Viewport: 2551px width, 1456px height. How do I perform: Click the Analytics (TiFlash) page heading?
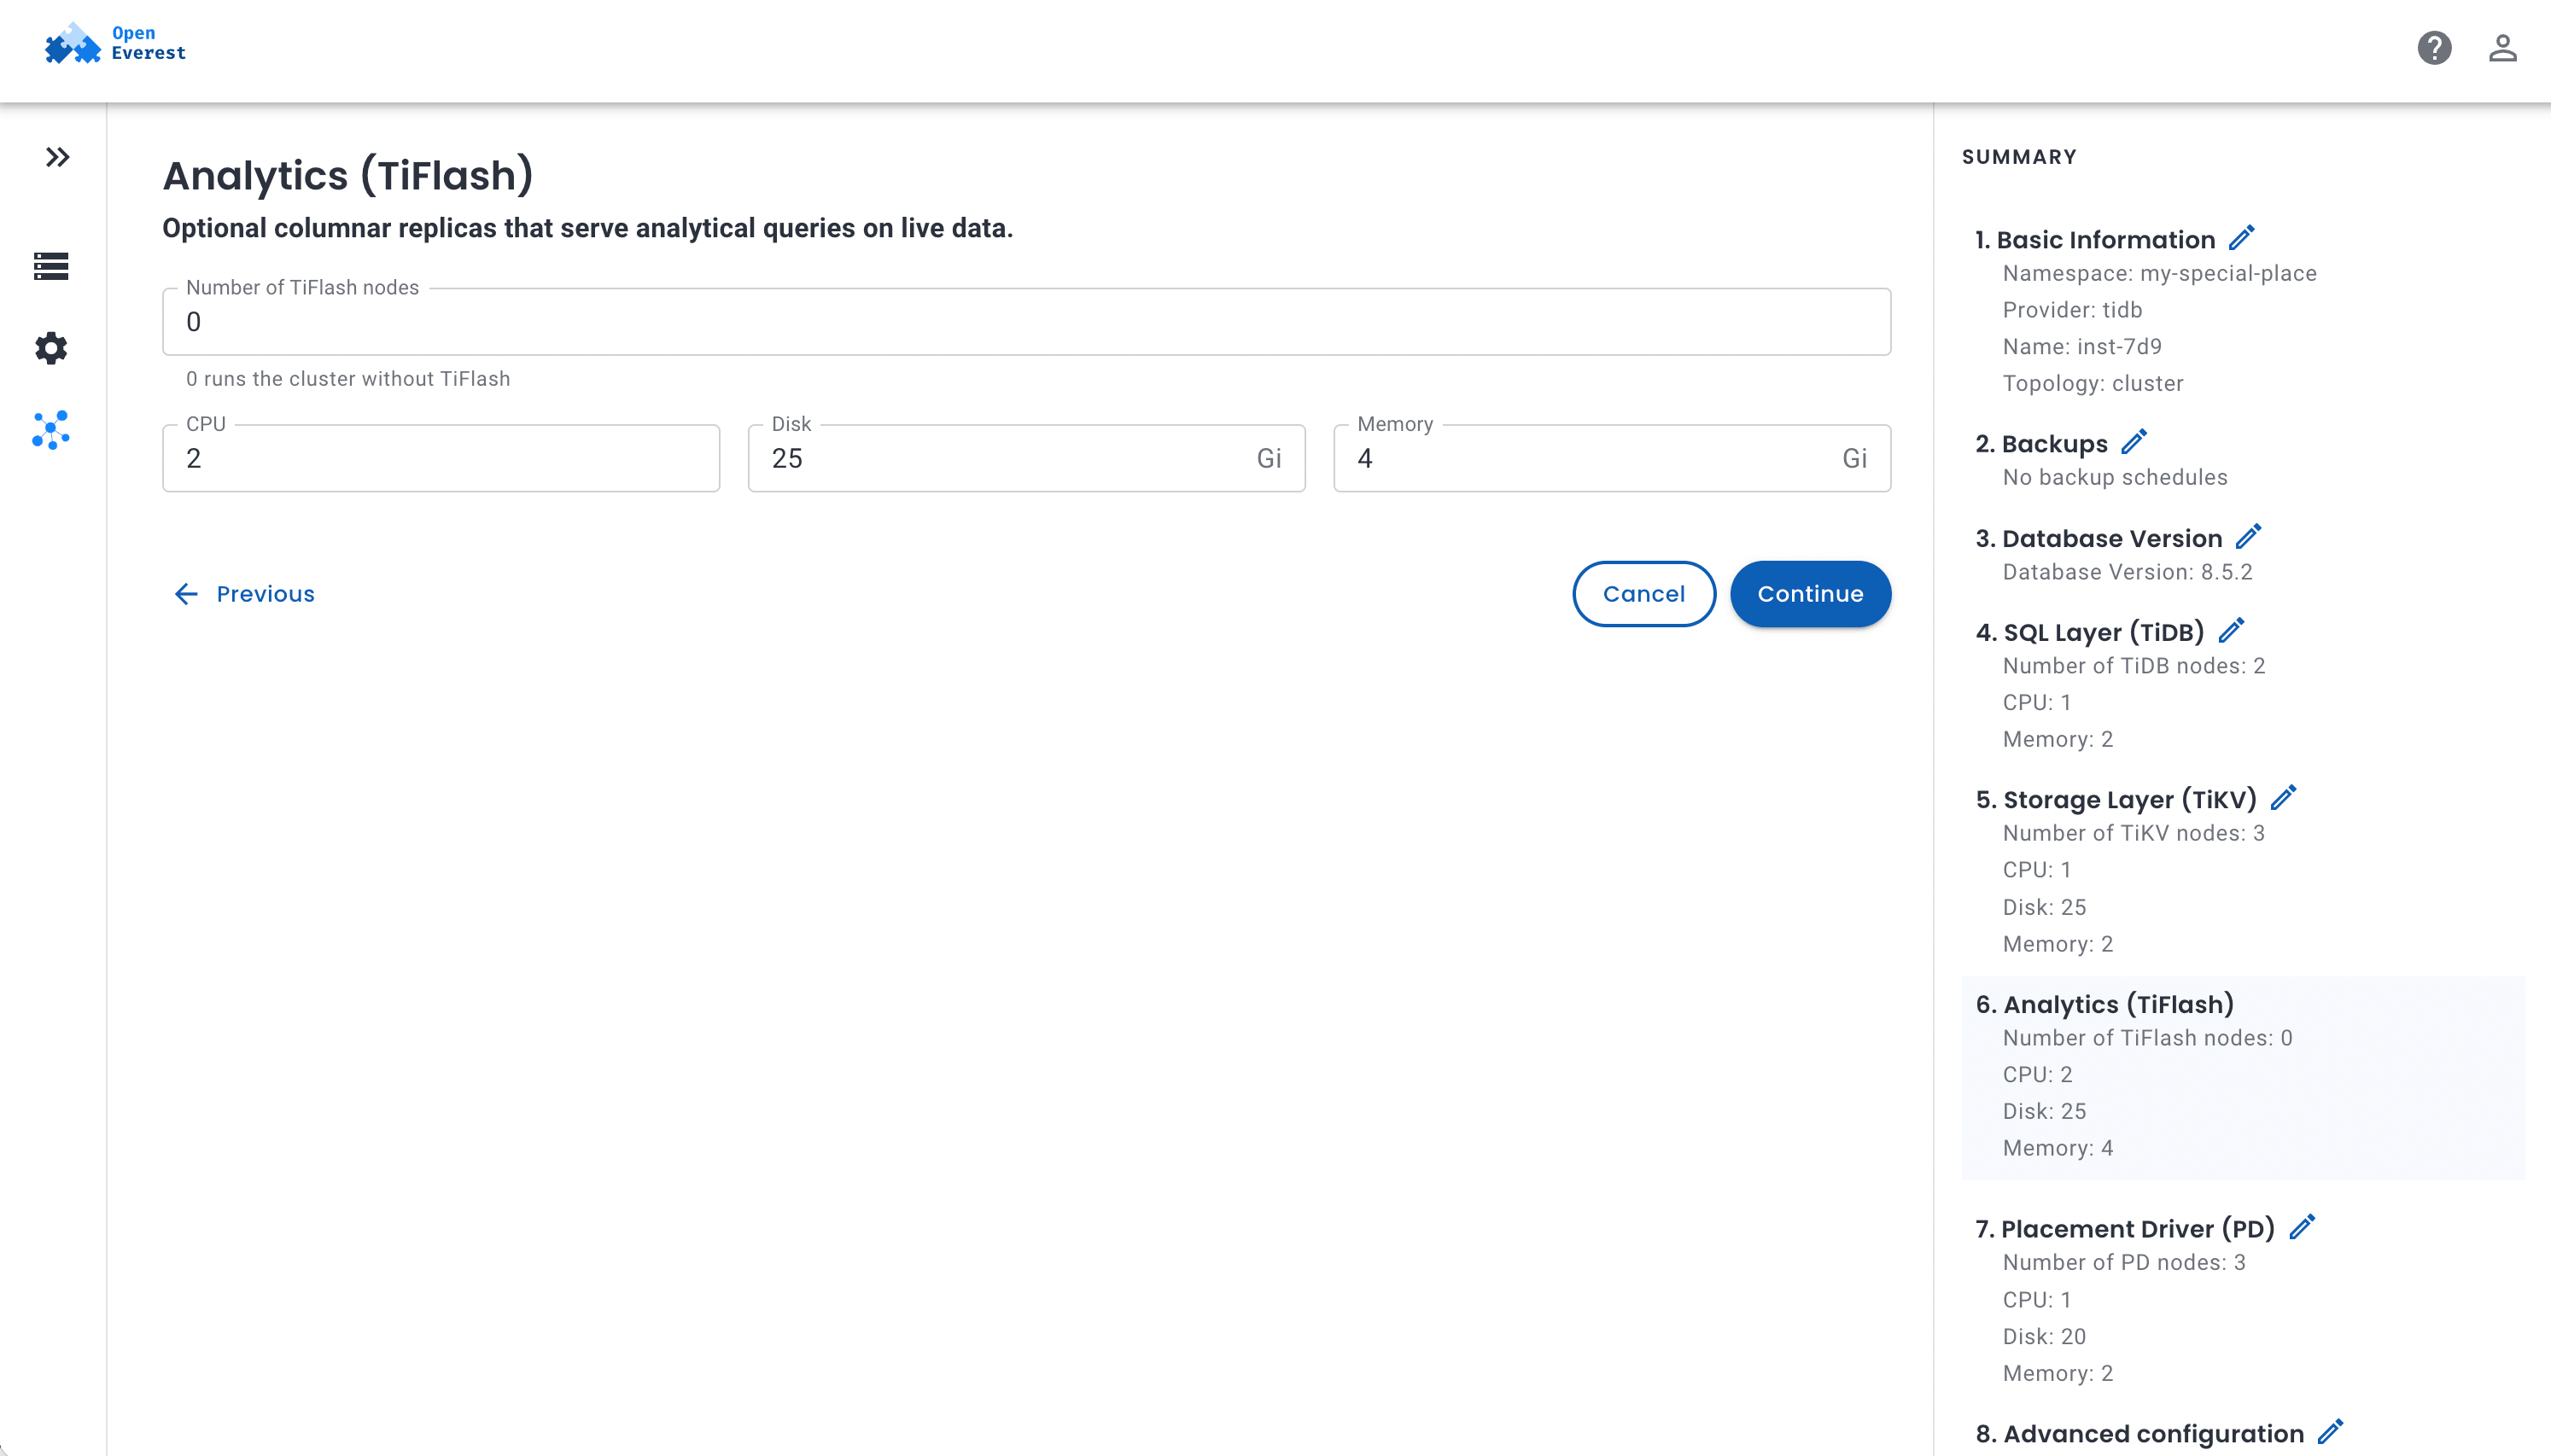click(348, 175)
